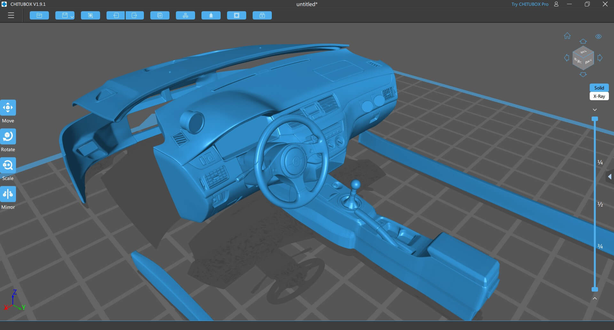Image resolution: width=614 pixels, height=330 pixels.
Task: Click the open file folder icon
Action: 39,15
